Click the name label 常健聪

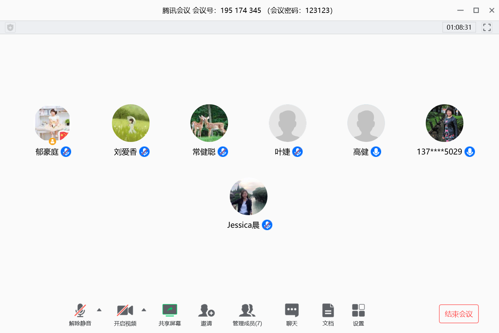tap(204, 152)
